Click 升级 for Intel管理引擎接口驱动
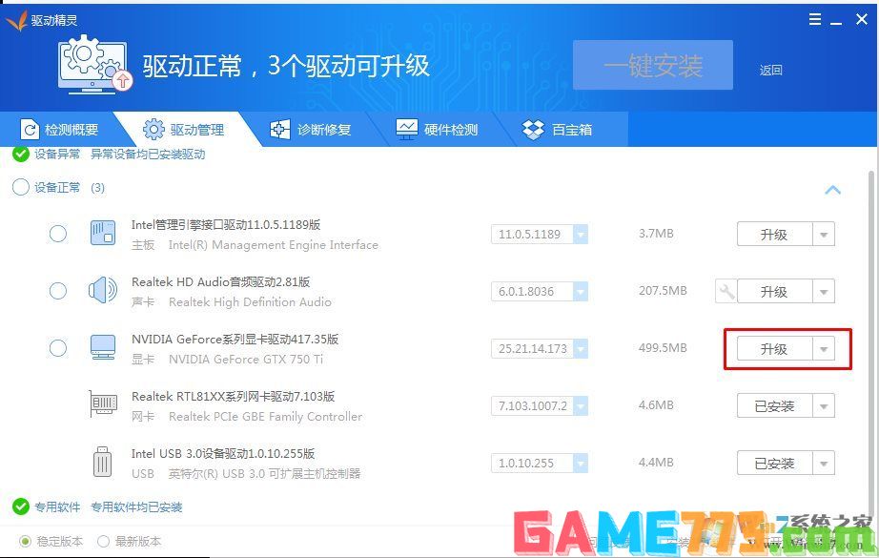Viewport: 879px width, 558px height. (x=775, y=235)
